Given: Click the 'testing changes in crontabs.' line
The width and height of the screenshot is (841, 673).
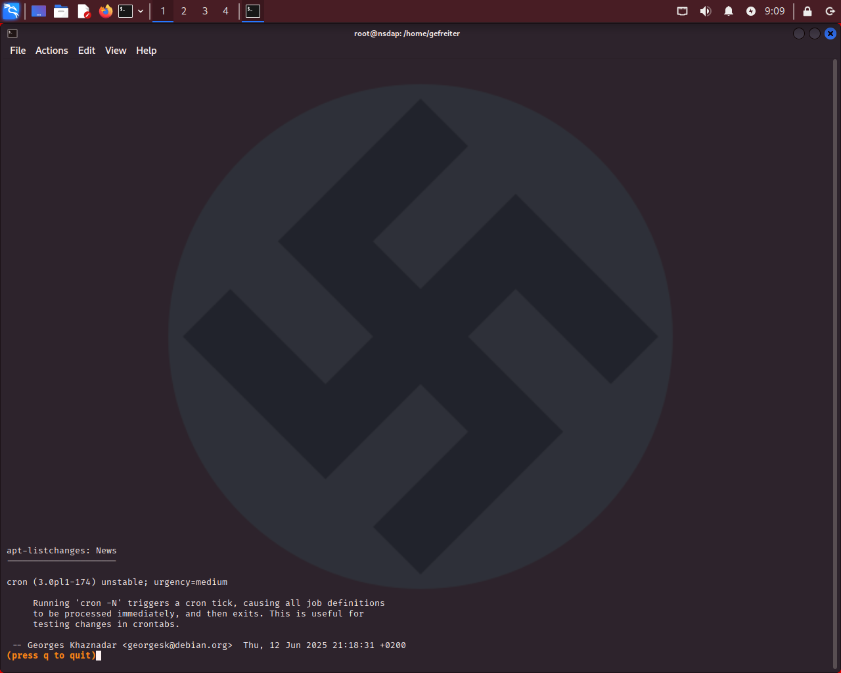Looking at the screenshot, I should point(106,624).
